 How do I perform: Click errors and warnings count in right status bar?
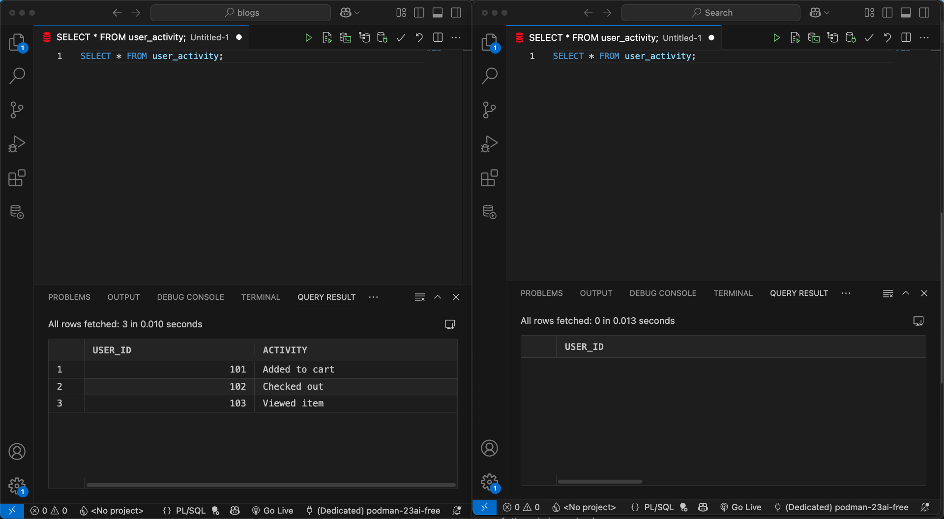coord(521,508)
